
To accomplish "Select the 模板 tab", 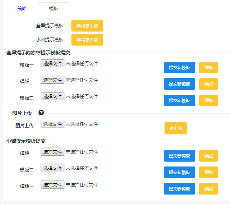I will [54, 8].
